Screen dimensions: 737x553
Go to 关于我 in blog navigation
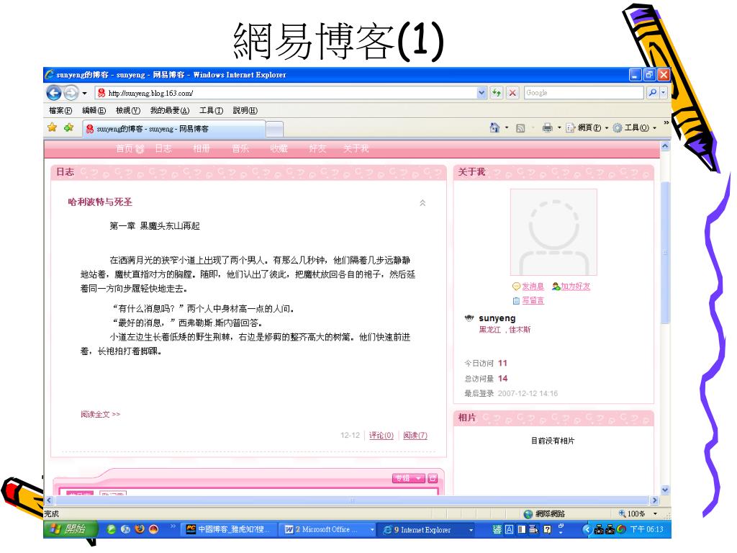(x=356, y=148)
